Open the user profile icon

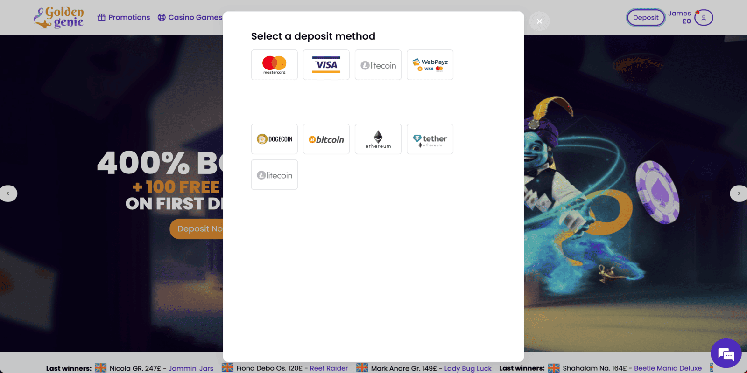[703, 18]
